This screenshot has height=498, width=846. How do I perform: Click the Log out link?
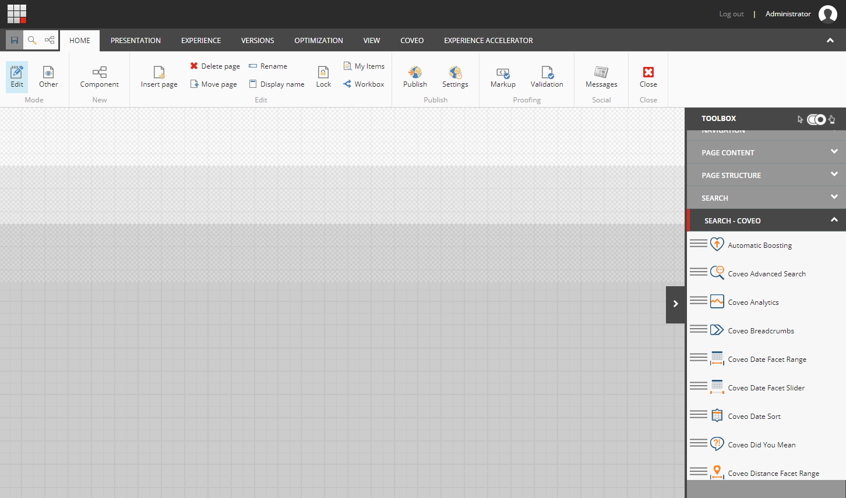(731, 13)
